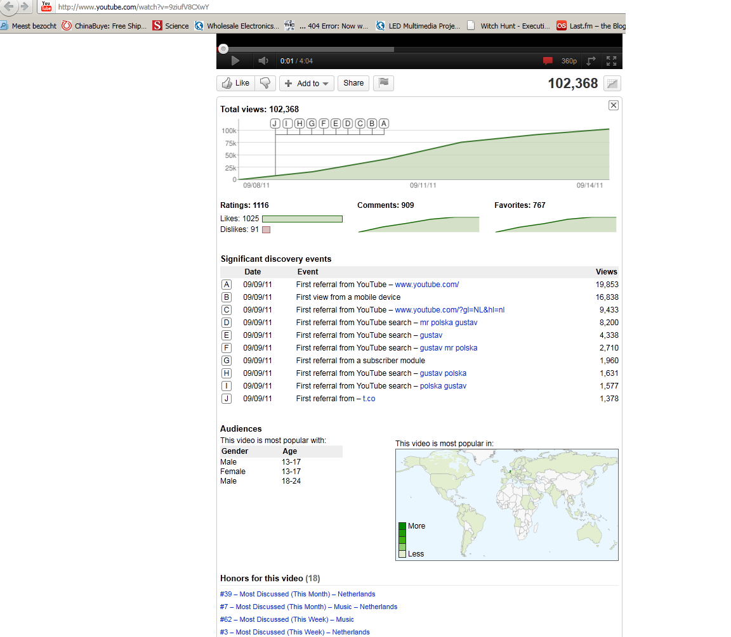The height and width of the screenshot is (637, 731).
Task: Click event letter D in table
Action: tap(227, 323)
